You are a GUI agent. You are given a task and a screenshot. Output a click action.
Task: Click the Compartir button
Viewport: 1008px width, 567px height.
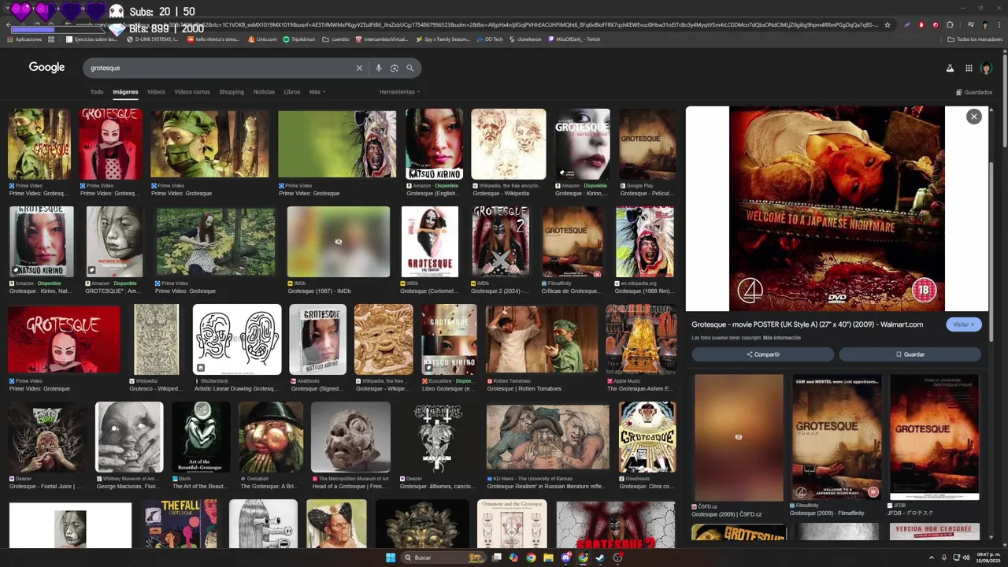(762, 354)
